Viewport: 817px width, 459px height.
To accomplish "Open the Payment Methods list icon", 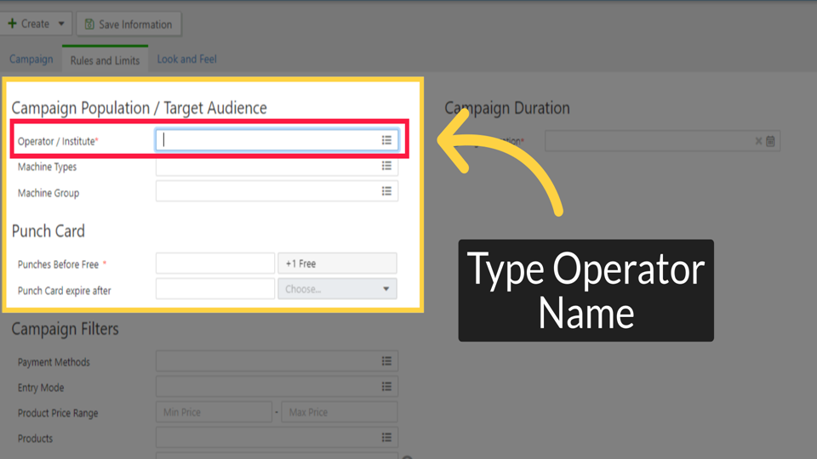I will point(386,361).
